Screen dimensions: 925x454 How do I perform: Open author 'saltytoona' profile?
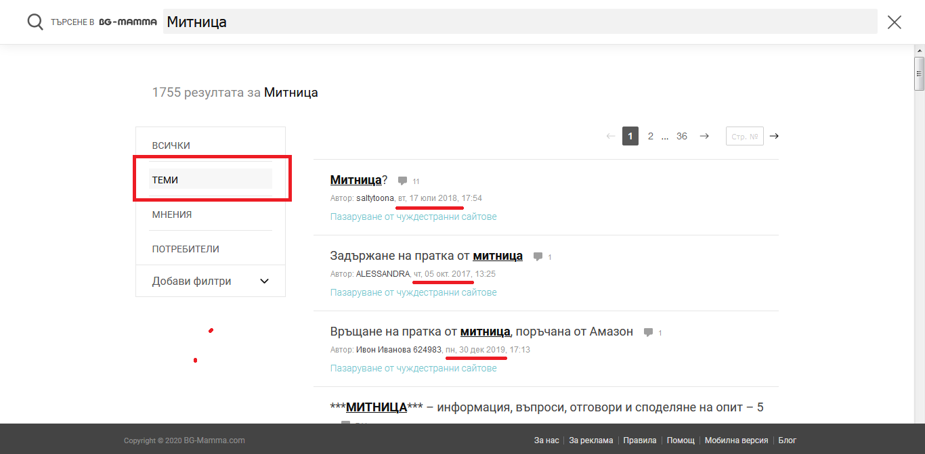[375, 198]
